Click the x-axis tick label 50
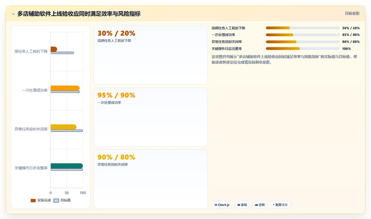371x219 pixels. (67, 193)
